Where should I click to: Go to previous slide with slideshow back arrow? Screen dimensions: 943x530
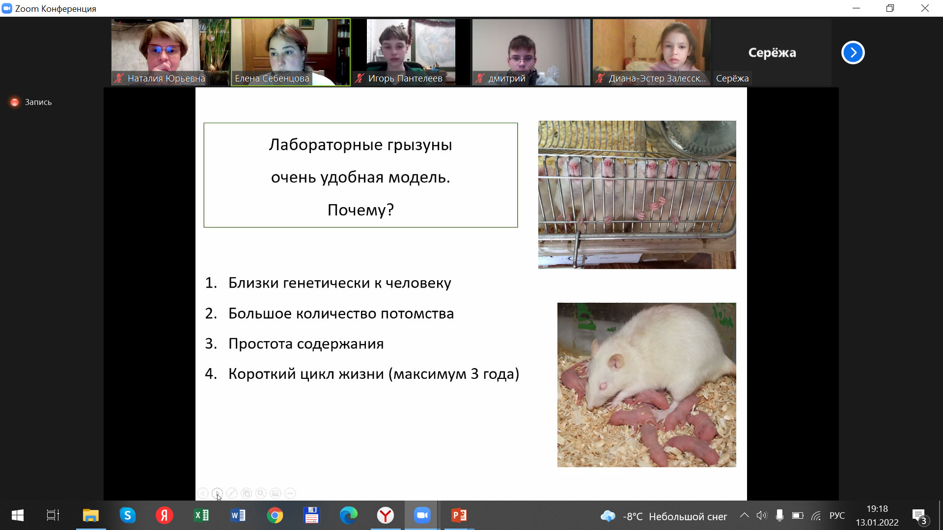pyautogui.click(x=203, y=493)
